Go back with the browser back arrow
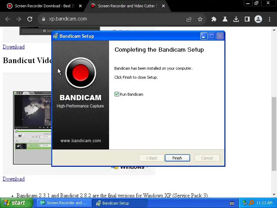 8,19
